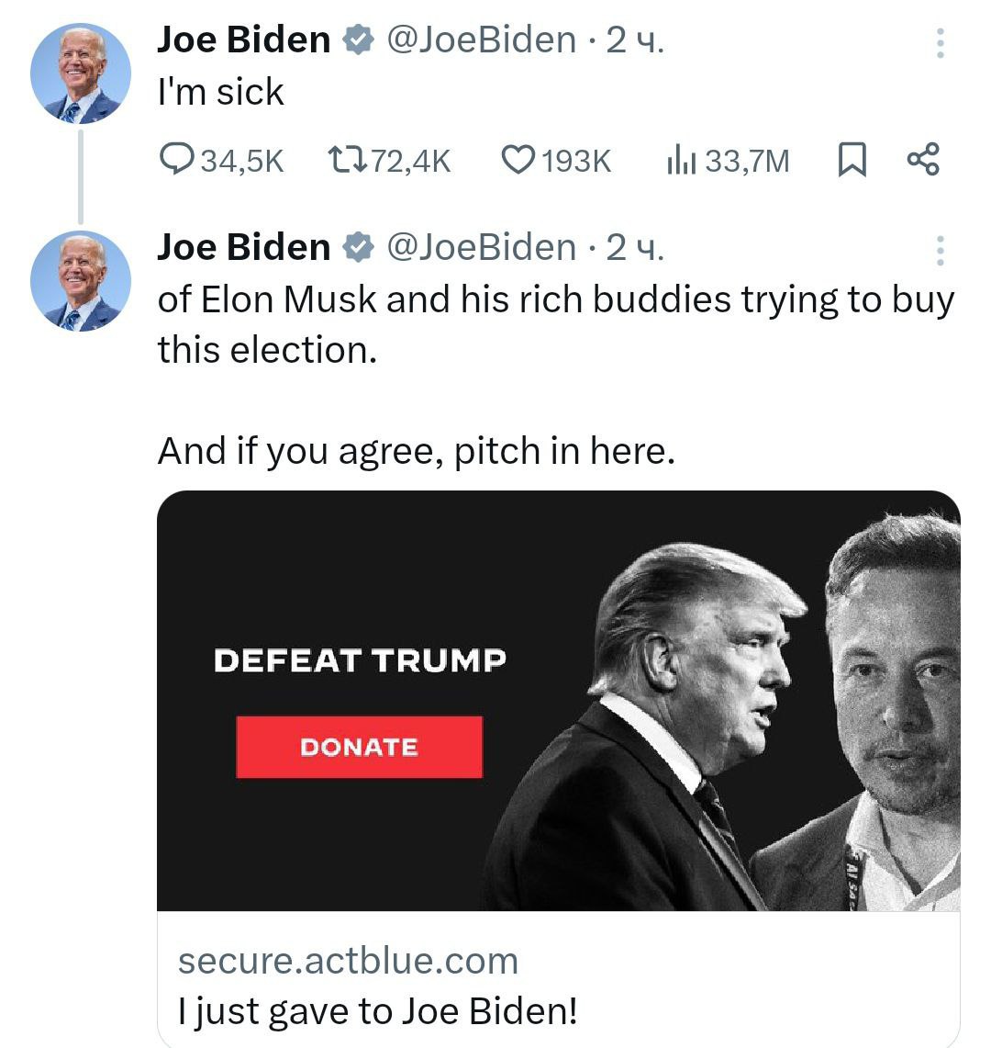This screenshot has height=1048, width=991.
Task: Open @JoeBiden handle on second tweet
Action: click(483, 247)
